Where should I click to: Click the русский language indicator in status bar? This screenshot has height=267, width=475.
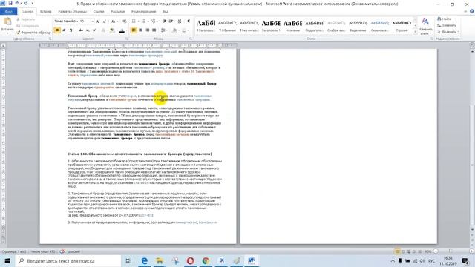(74, 251)
